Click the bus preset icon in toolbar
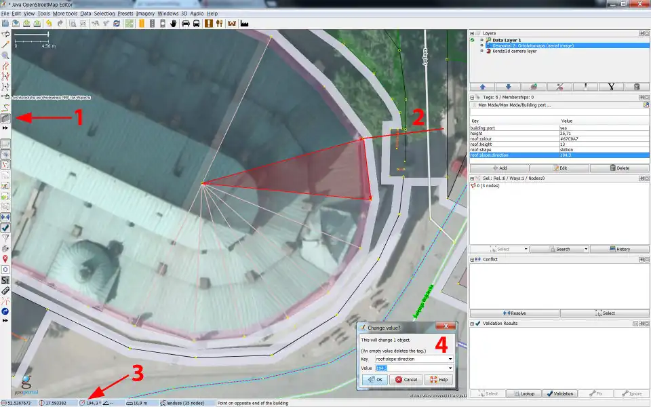Image resolution: width=651 pixels, height=407 pixels. (x=197, y=23)
